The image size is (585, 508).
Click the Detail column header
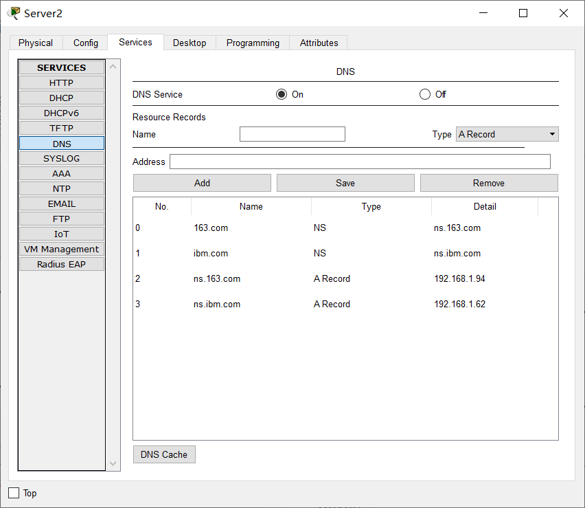point(485,206)
